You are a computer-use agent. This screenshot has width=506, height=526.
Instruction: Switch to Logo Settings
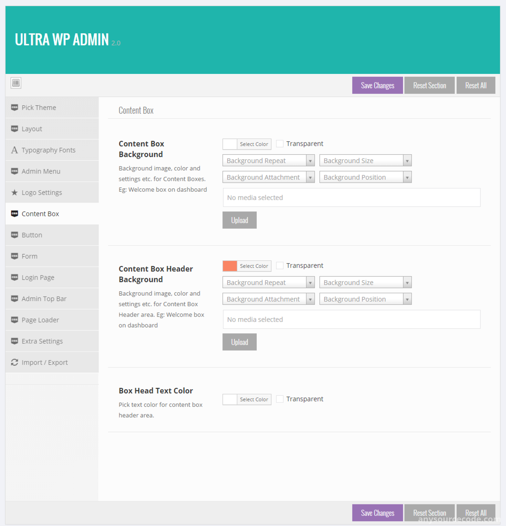pos(52,192)
